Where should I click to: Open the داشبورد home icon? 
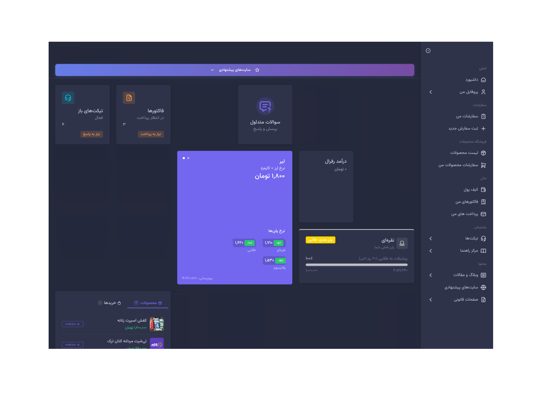483,80
